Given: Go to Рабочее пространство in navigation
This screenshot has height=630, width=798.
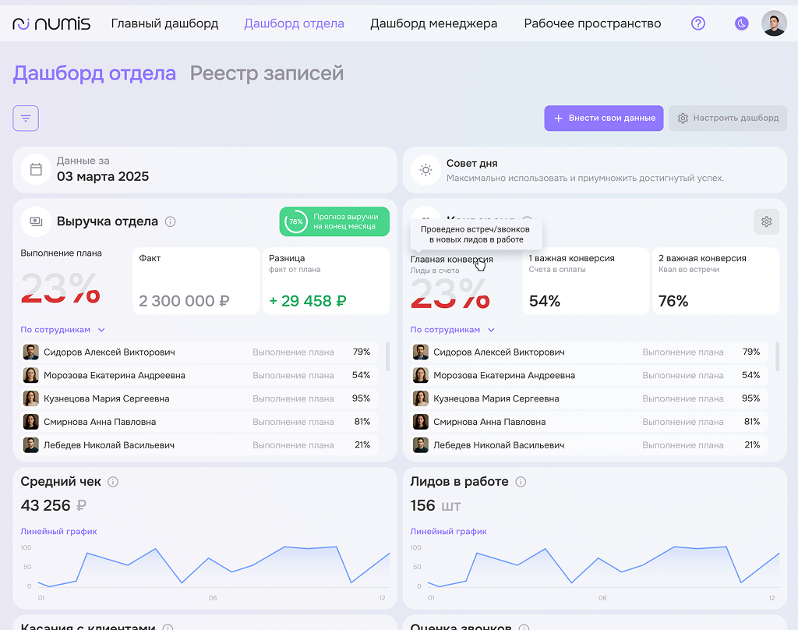Looking at the screenshot, I should coord(592,23).
